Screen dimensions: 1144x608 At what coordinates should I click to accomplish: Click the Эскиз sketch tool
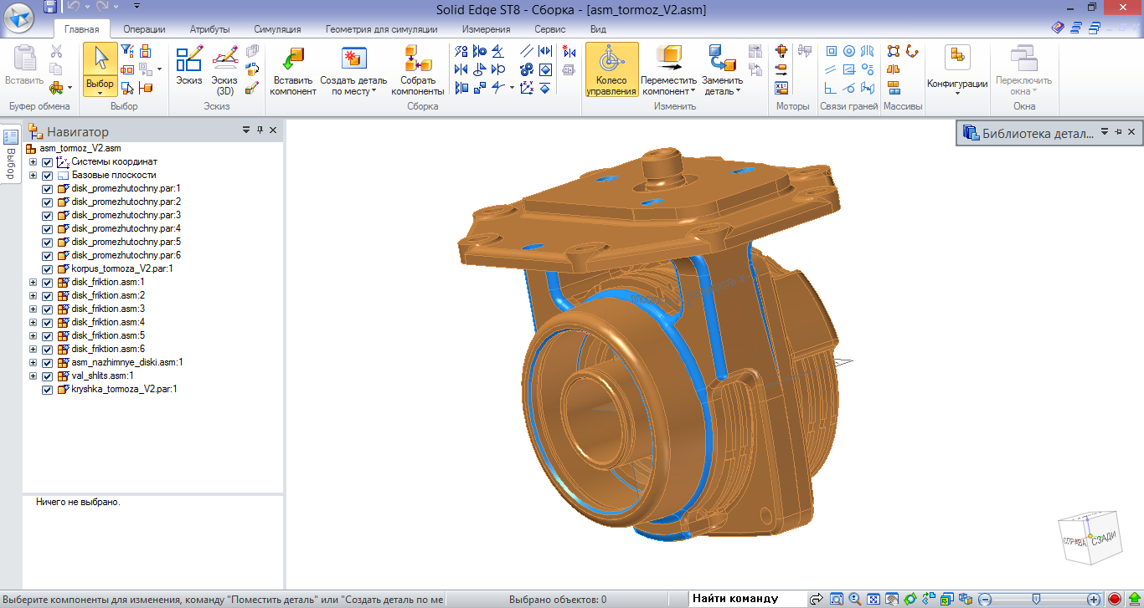pos(189,65)
